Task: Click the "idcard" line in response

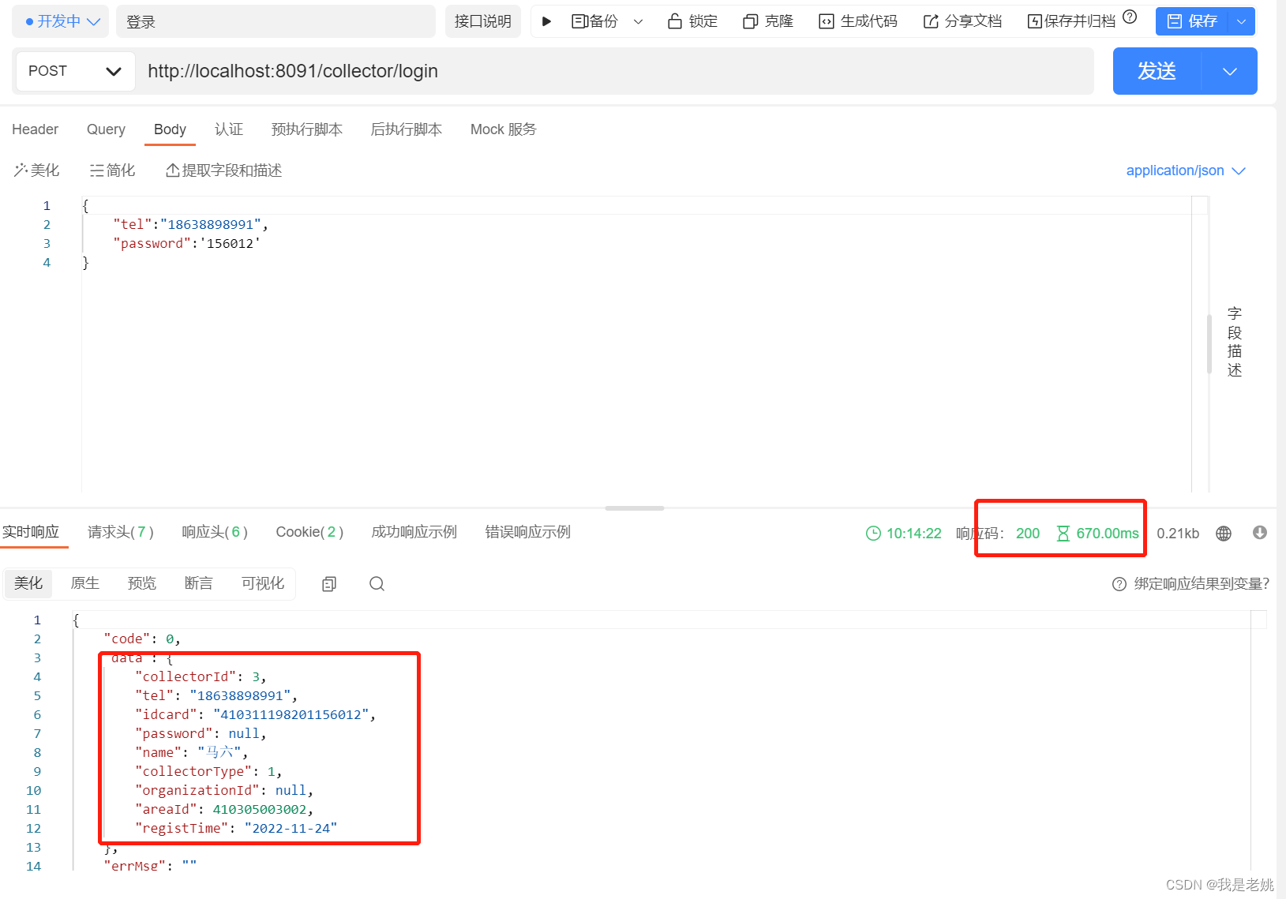Action: (255, 715)
